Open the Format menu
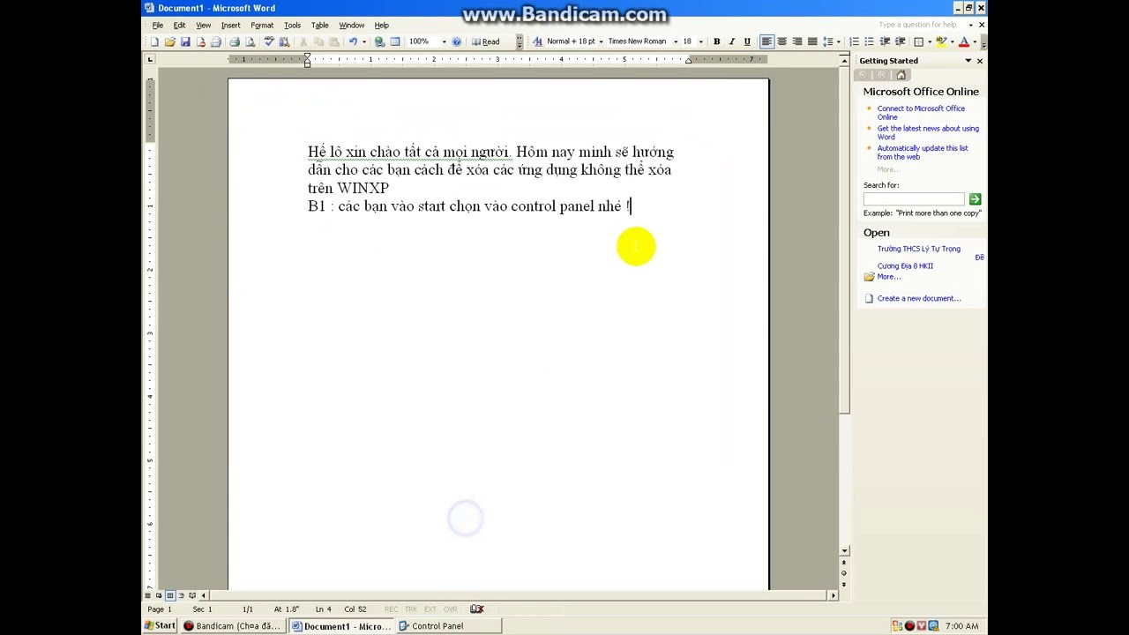This screenshot has width=1129, height=635. tap(262, 26)
